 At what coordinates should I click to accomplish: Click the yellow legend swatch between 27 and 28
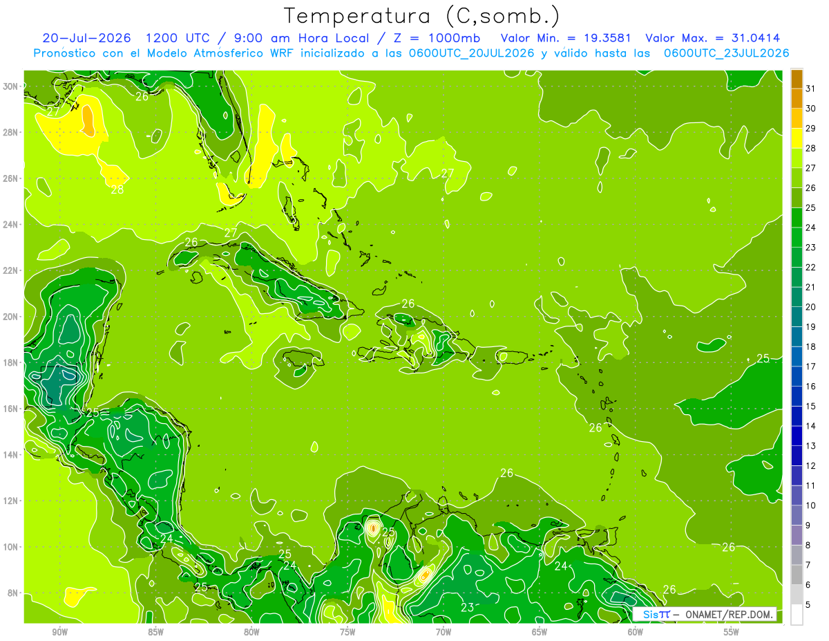(797, 158)
